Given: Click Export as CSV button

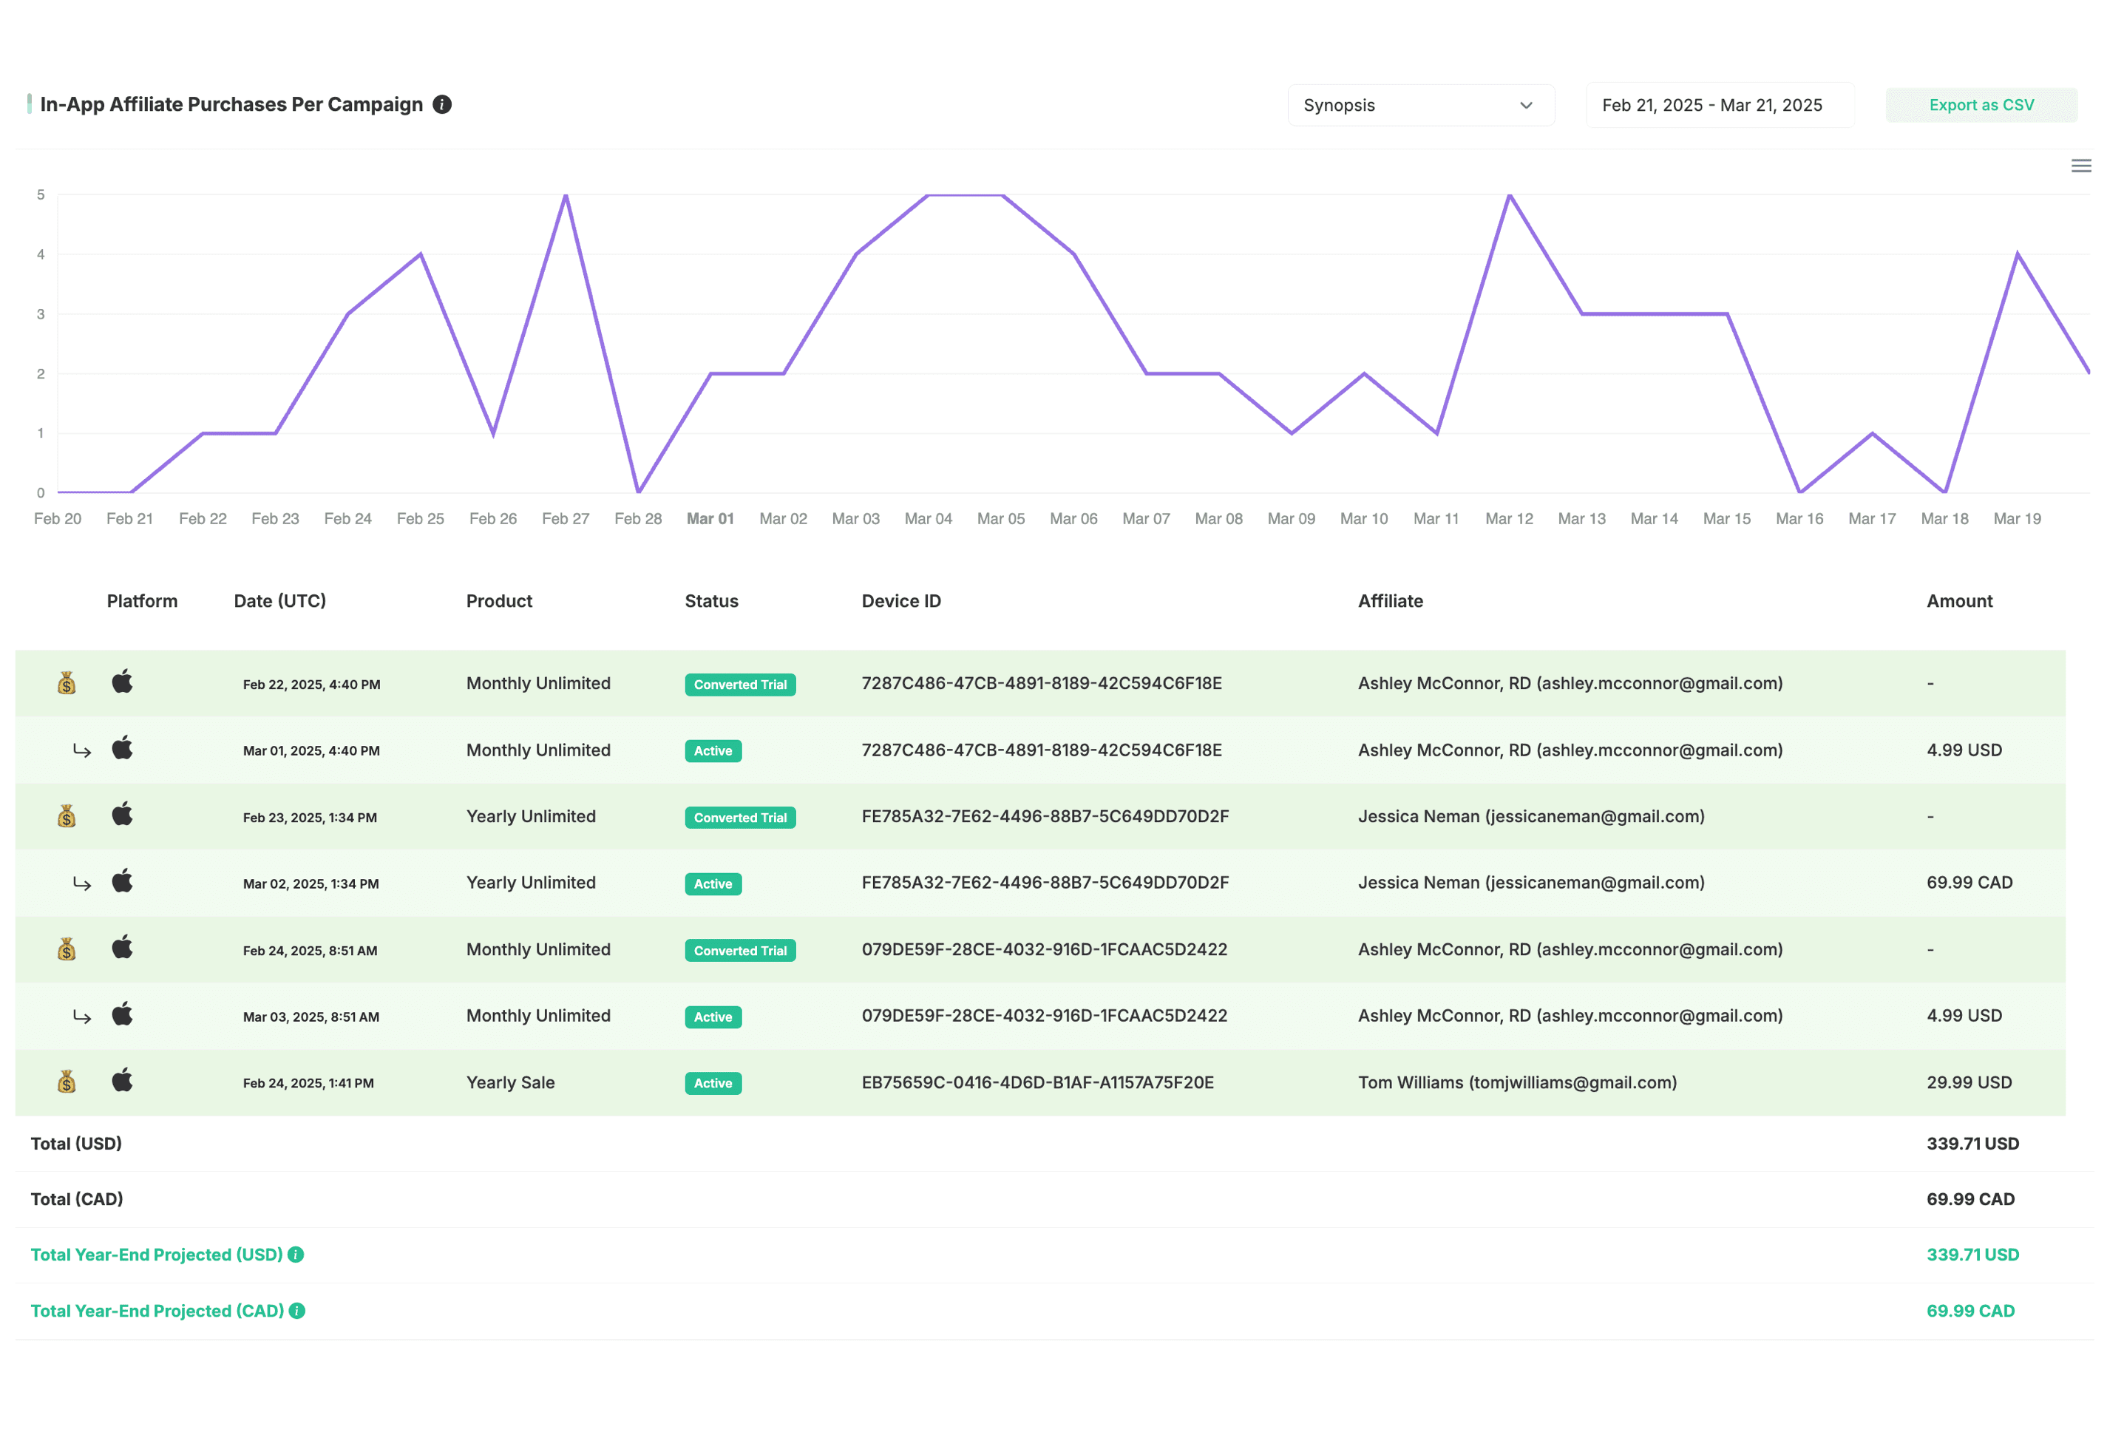Looking at the screenshot, I should pyautogui.click(x=1981, y=105).
